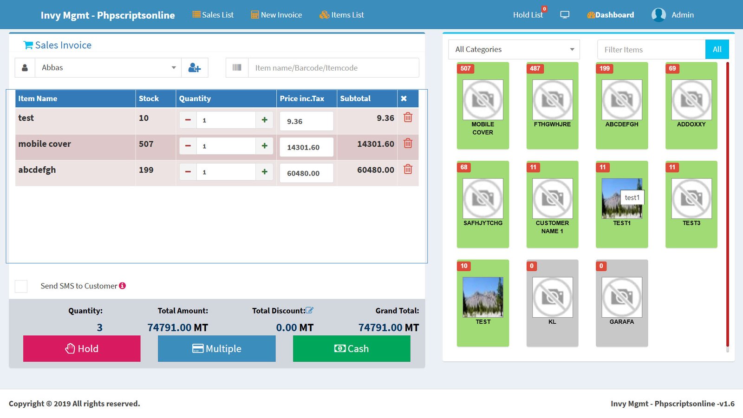Click the stock value 507 cell
The image size is (743, 418).
pos(156,147)
